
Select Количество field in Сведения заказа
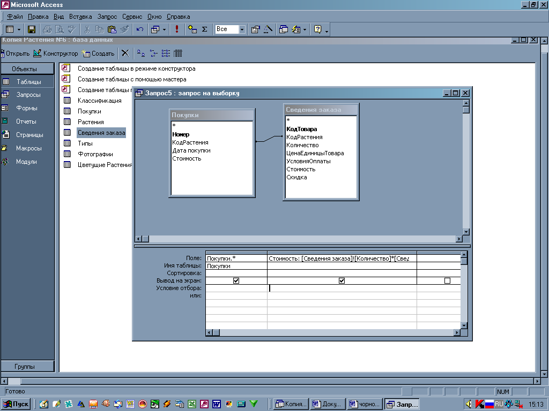tap(302, 145)
